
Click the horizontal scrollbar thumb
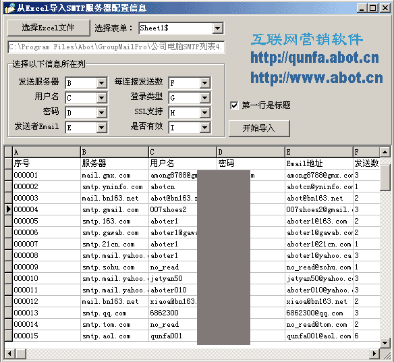click(x=21, y=353)
